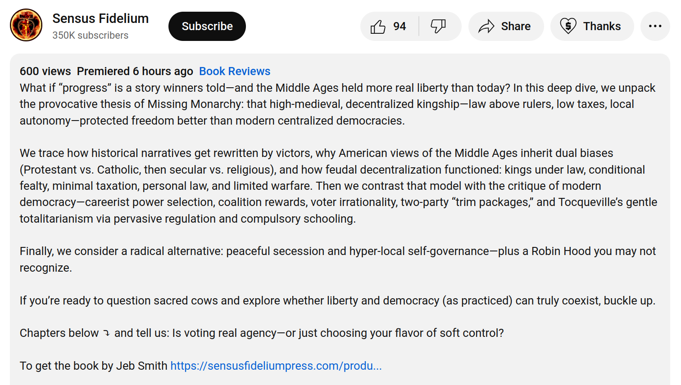681x385 pixels.
Task: Open the Book Reviews link
Action: 235,72
